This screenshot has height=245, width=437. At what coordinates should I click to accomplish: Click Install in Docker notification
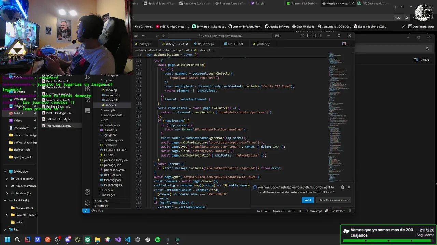tap(308, 200)
